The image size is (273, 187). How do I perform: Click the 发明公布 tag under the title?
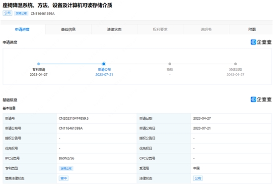tap(21, 13)
